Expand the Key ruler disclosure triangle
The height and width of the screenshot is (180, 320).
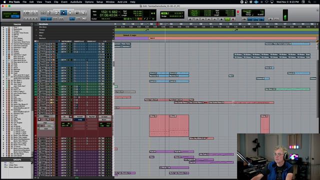click(x=36, y=35)
